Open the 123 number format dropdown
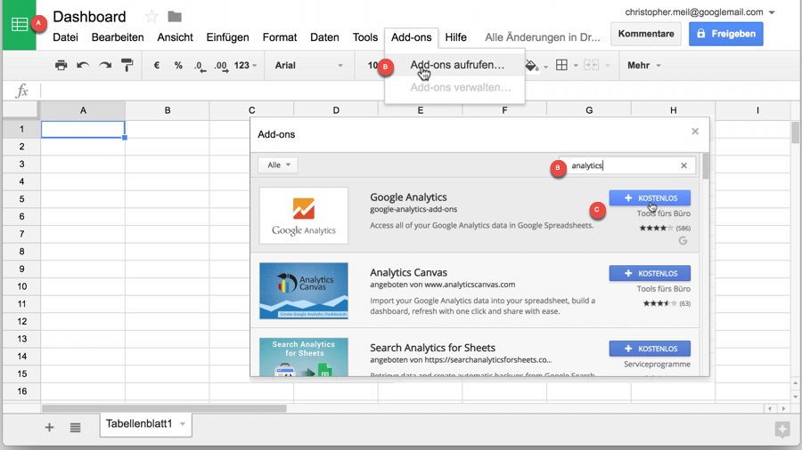The height and width of the screenshot is (450, 802). (x=246, y=65)
